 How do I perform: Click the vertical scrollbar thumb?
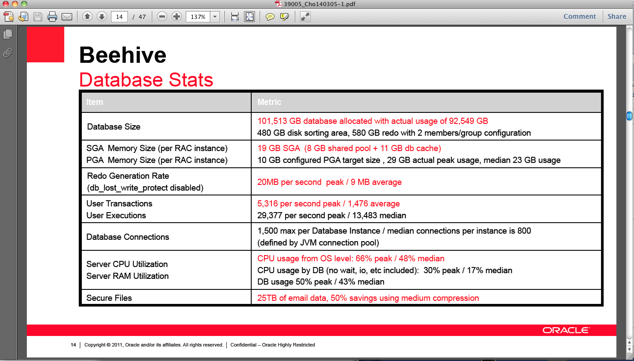pos(630,116)
